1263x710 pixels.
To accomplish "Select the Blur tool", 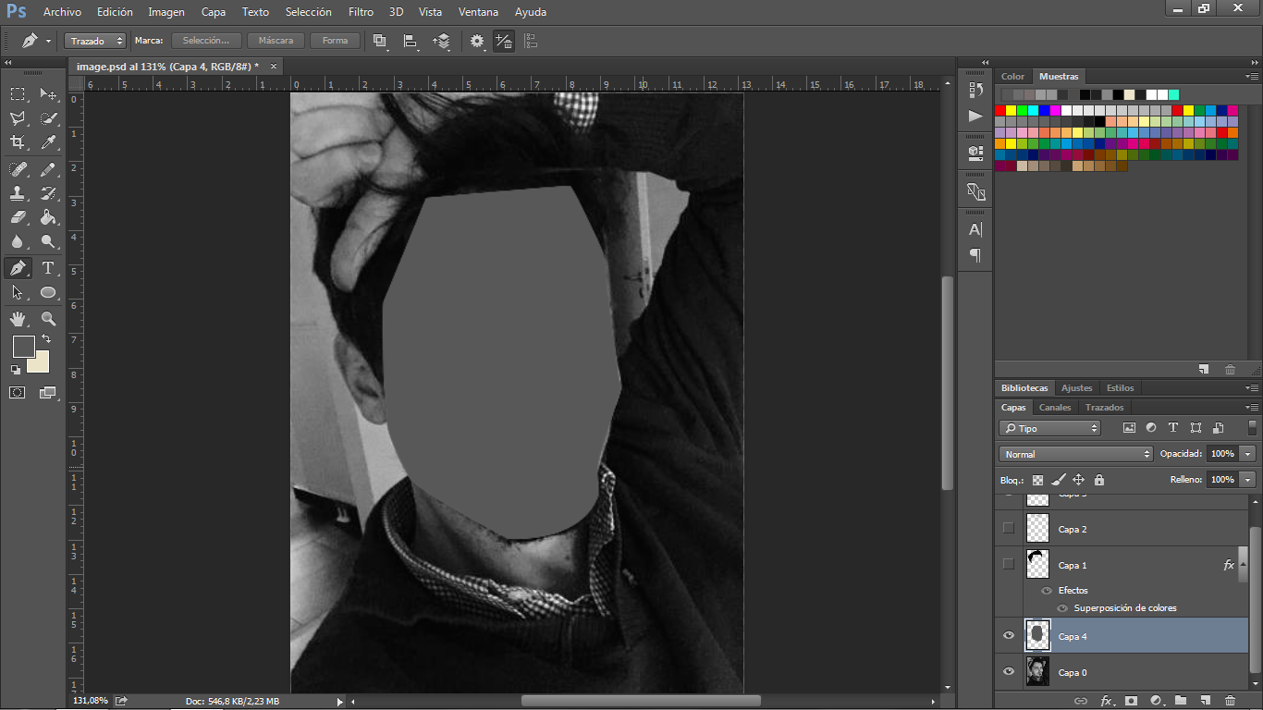I will [x=18, y=241].
